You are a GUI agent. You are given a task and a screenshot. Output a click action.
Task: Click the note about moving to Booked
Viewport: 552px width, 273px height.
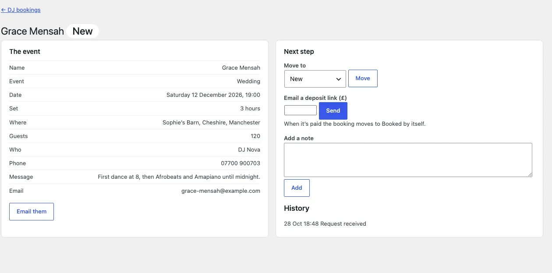click(355, 124)
